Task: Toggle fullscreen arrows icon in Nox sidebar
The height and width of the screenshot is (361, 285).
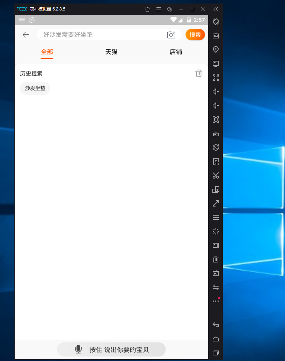Action: click(216, 78)
